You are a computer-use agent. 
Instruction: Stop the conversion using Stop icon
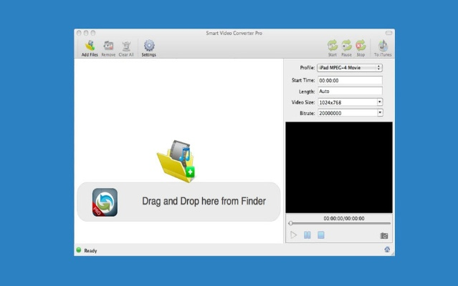point(361,46)
